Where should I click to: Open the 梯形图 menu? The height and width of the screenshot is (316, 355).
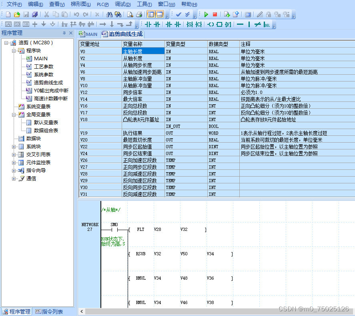(80, 4)
